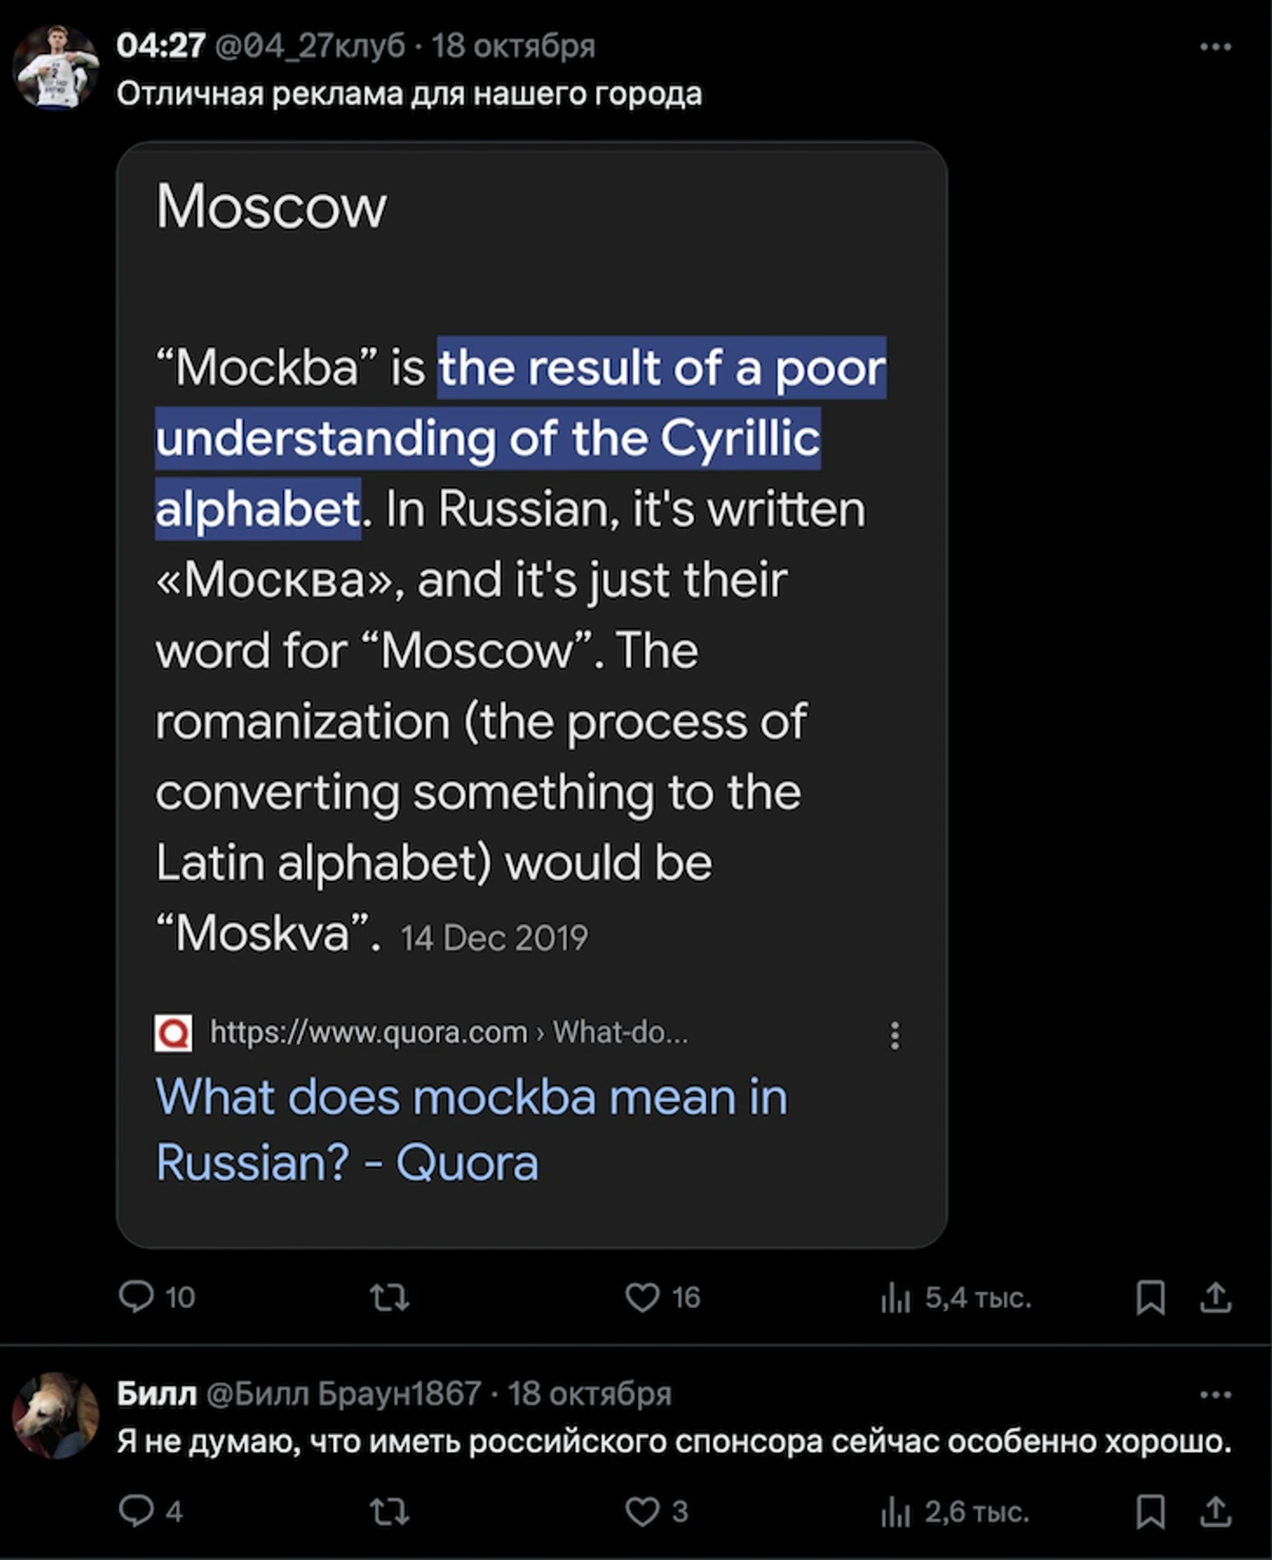Image resolution: width=1272 pixels, height=1560 pixels.
Task: Open Билл's dog profile picture
Action: click(x=56, y=1415)
